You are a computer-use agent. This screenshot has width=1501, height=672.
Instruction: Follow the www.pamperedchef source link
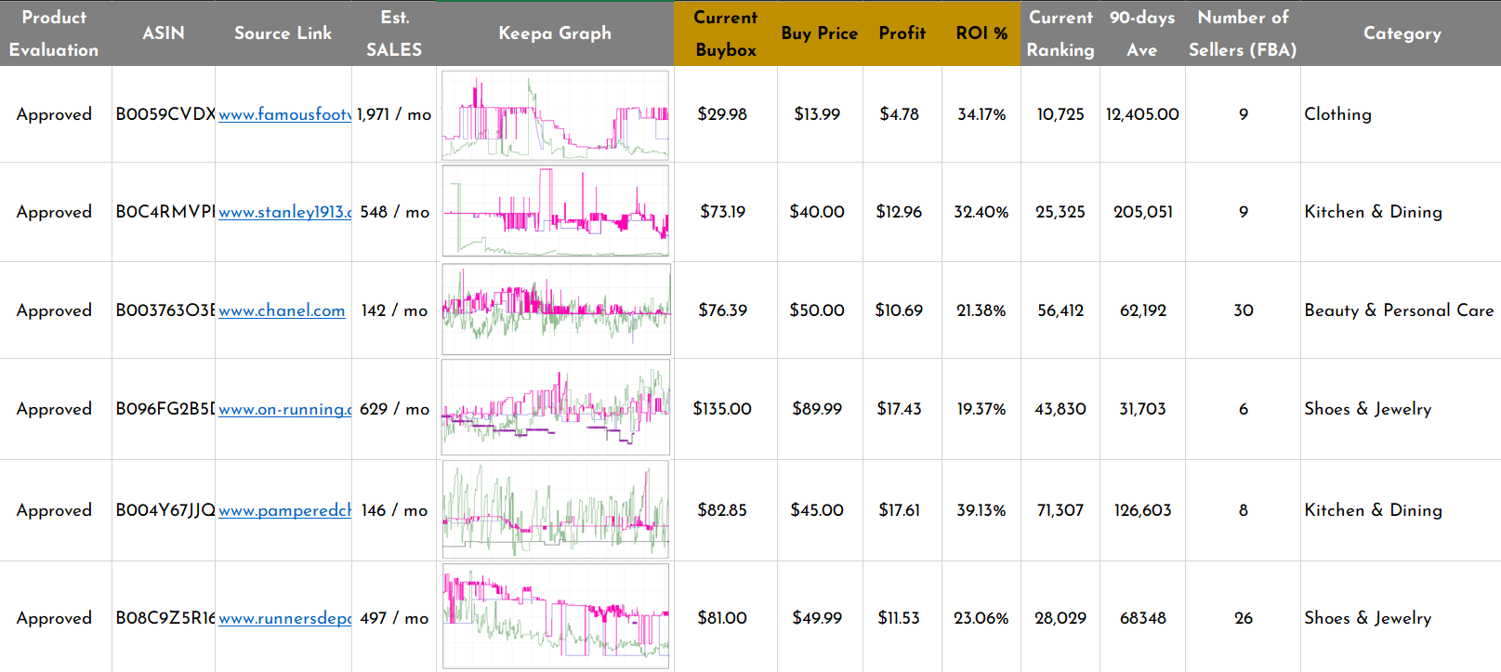tap(284, 510)
